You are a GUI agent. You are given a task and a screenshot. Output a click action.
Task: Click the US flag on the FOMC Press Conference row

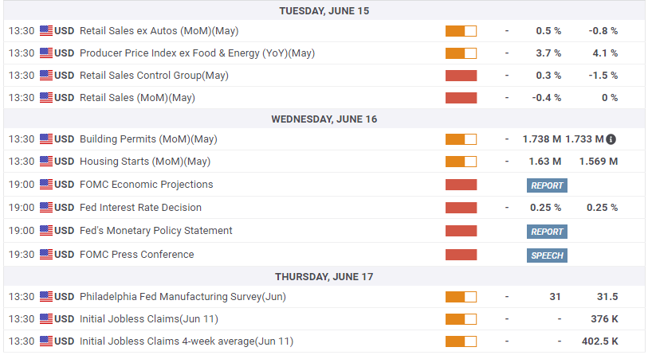click(46, 255)
